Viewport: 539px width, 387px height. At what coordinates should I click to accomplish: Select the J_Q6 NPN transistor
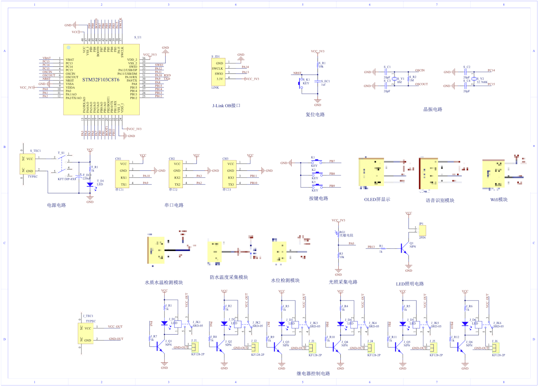tap(461, 348)
